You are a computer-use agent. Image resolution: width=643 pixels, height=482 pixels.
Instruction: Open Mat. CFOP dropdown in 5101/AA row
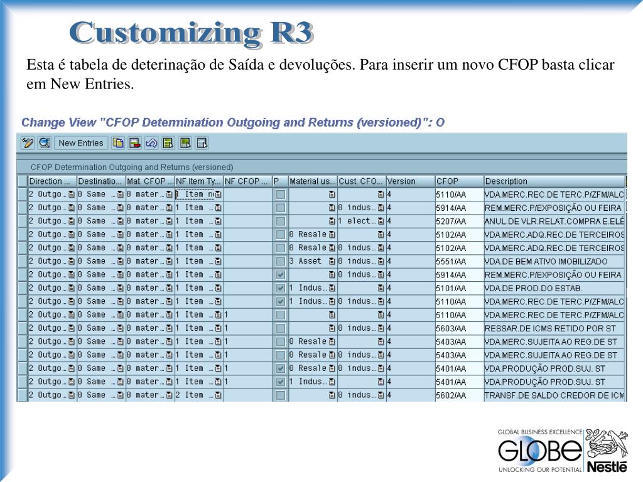click(x=169, y=288)
